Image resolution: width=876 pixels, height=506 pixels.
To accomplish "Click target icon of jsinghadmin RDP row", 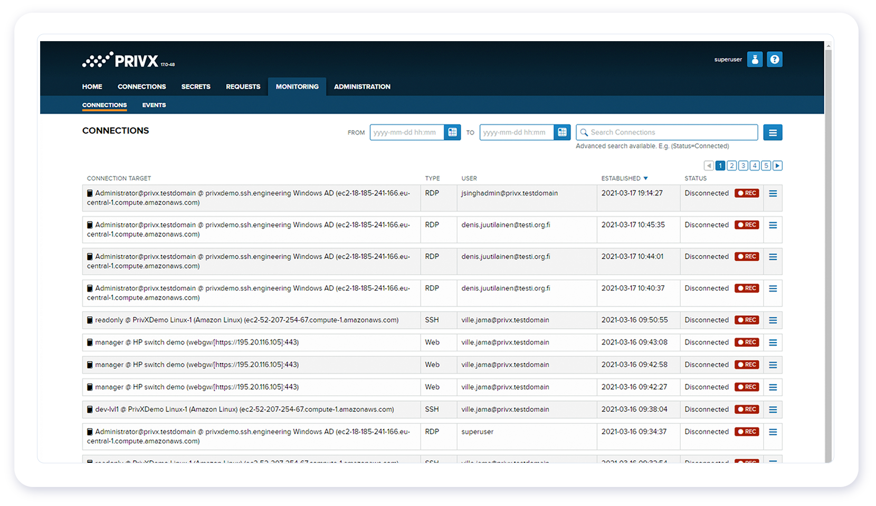I will [x=90, y=193].
